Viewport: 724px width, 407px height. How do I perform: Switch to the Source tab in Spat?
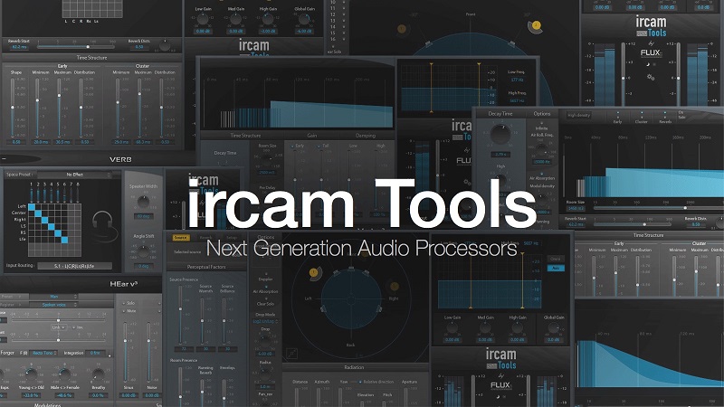point(180,238)
